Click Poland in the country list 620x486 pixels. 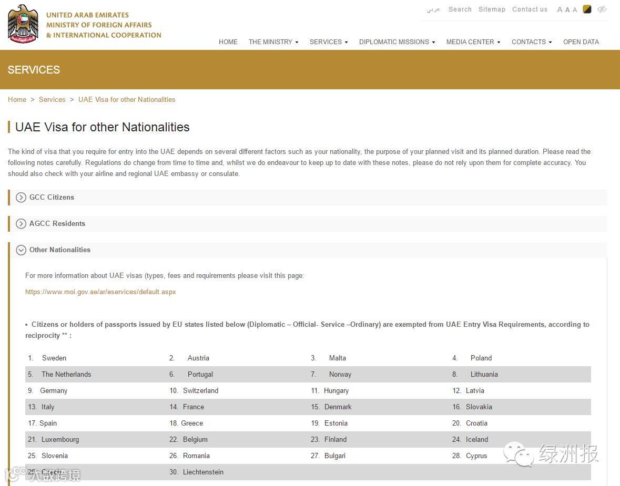pyautogui.click(x=481, y=358)
